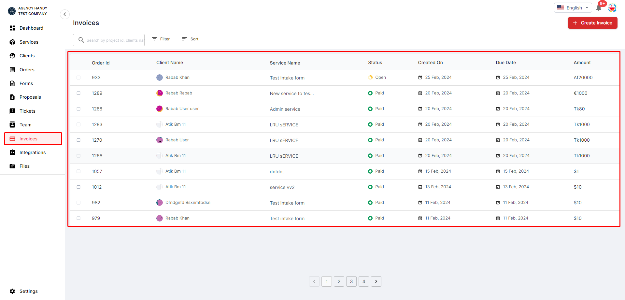Click the Paid status dot for order 1288
Image resolution: width=625 pixels, height=300 pixels.
point(370,109)
